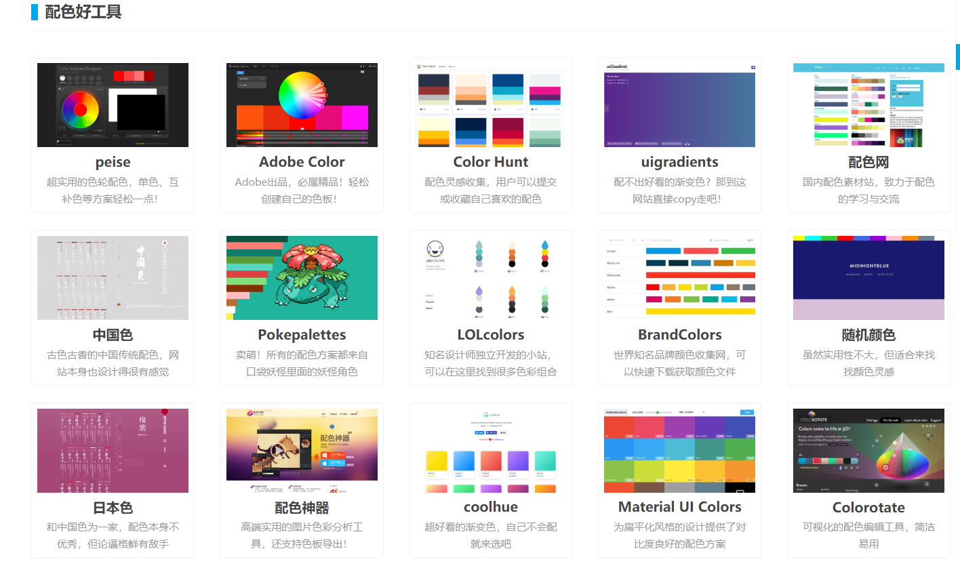Click the 中国色 preview image
Viewport: 960px width, 570px height.
pyautogui.click(x=113, y=278)
